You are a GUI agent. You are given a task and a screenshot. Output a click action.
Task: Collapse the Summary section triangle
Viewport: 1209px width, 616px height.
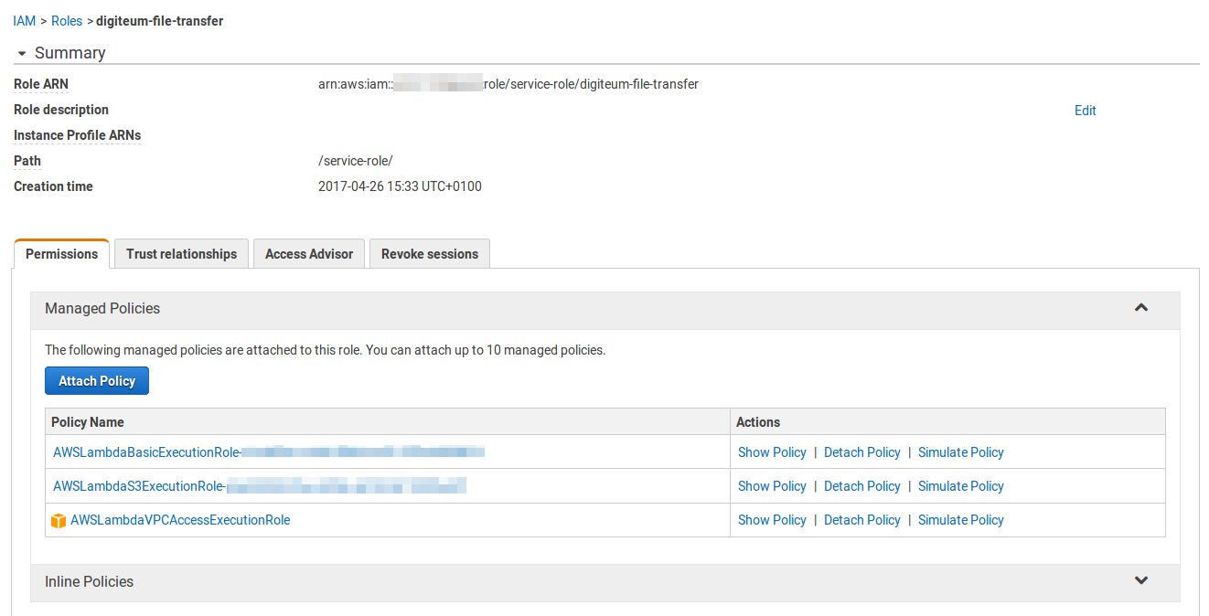coord(22,54)
